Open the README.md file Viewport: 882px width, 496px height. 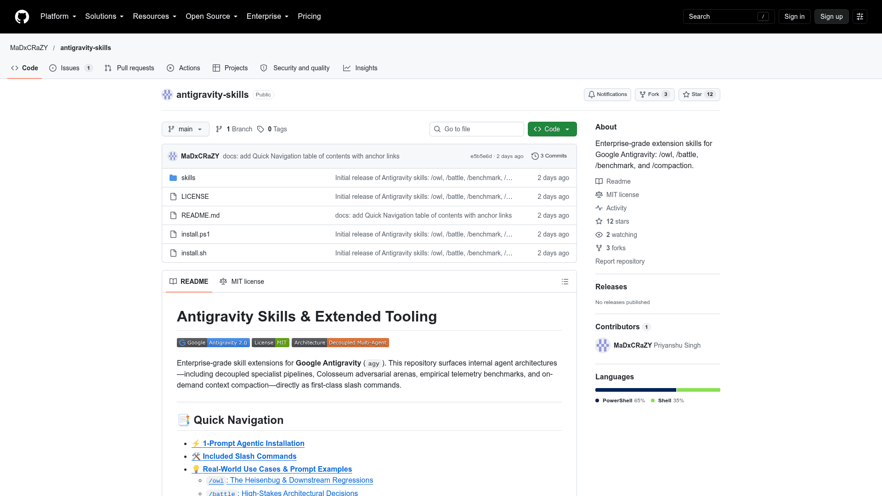(200, 215)
